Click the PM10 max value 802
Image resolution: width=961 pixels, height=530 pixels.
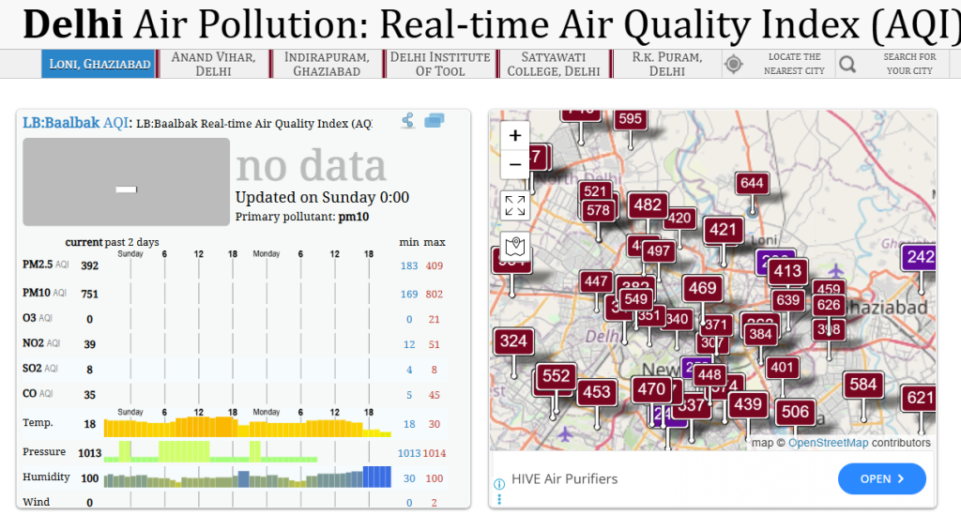click(x=434, y=295)
